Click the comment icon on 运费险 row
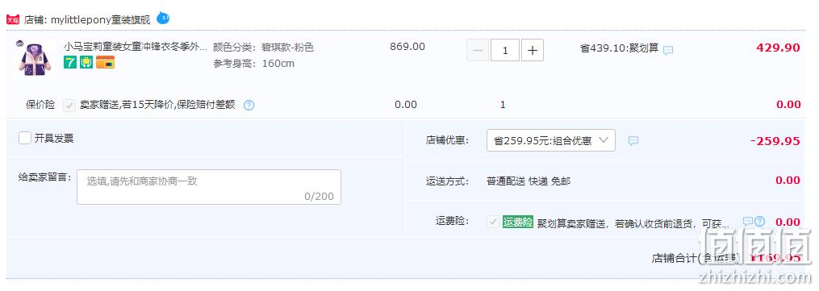The height and width of the screenshot is (291, 819). click(748, 222)
